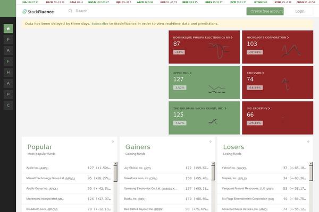Click the -16.29% badge on Ericsson card
This screenshot has height=212, width=319.
coord(255,87)
